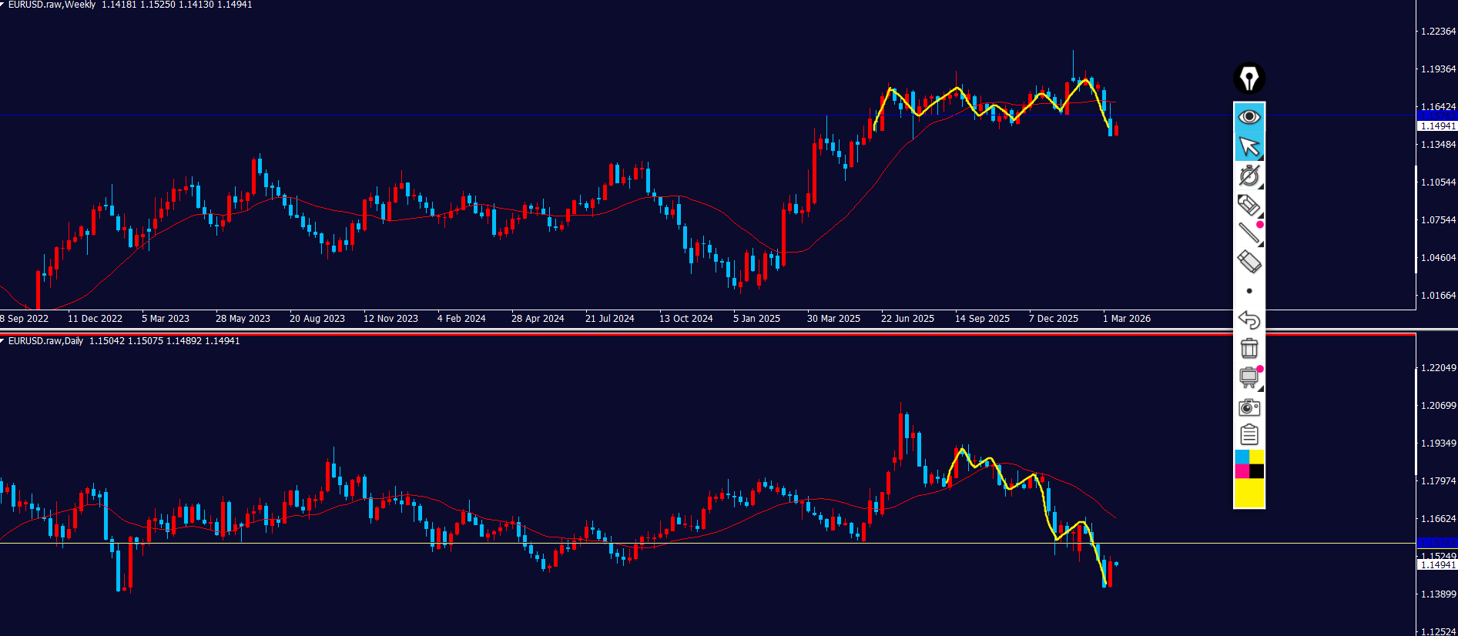Open the whiteboard easel tool

[1249, 377]
